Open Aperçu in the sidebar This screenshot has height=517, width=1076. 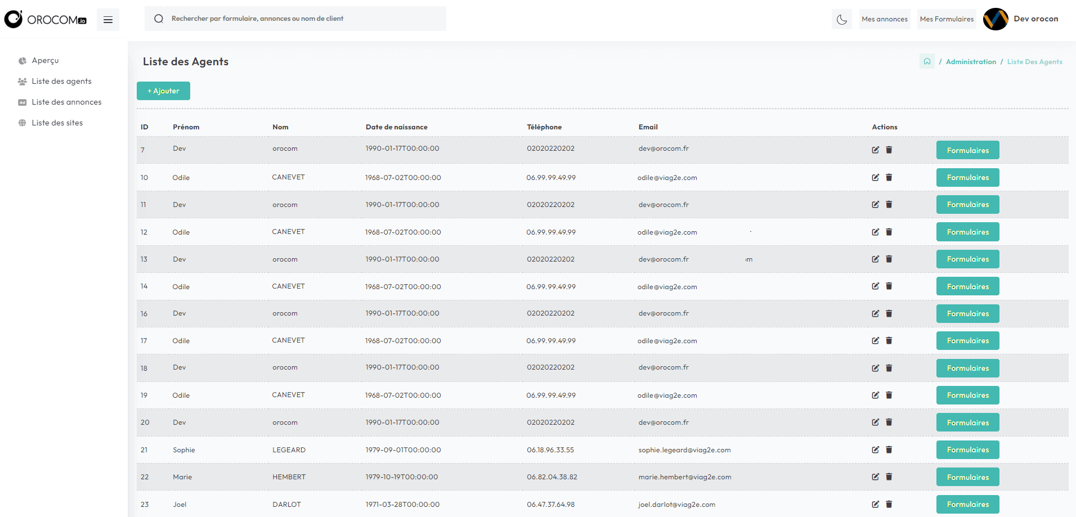pos(45,60)
